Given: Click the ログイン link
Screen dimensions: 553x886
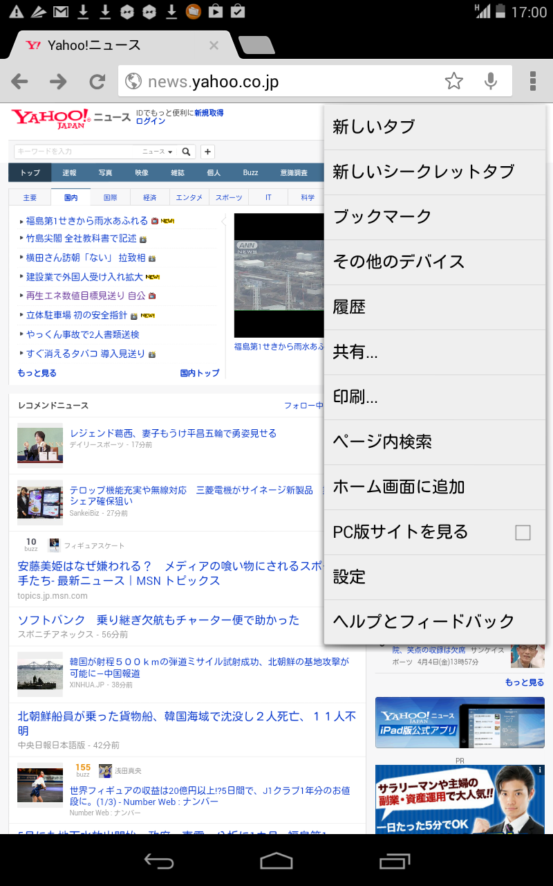Looking at the screenshot, I should pos(151,121).
